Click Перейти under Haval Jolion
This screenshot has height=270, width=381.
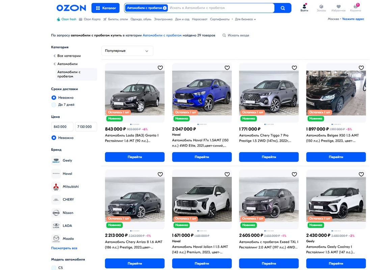coord(202,264)
